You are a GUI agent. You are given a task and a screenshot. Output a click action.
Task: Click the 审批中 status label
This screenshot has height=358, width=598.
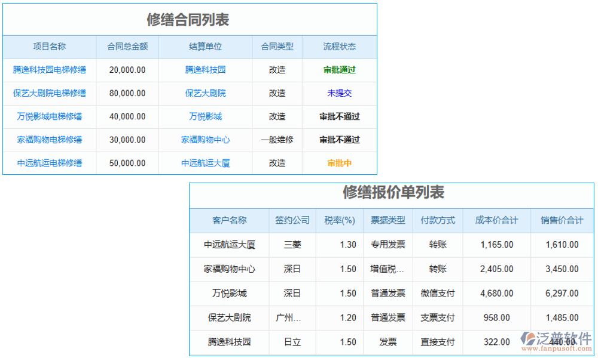click(341, 163)
